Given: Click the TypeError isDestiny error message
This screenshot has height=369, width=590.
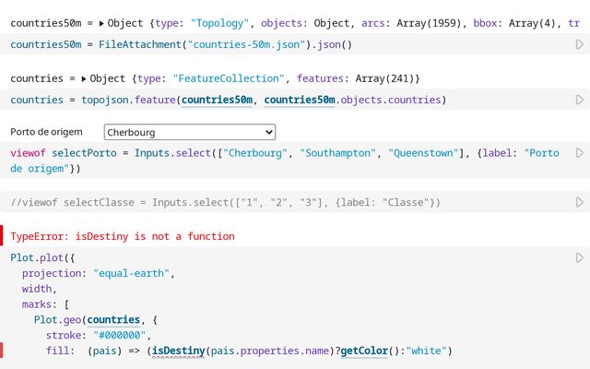Looking at the screenshot, I should (x=122, y=237).
